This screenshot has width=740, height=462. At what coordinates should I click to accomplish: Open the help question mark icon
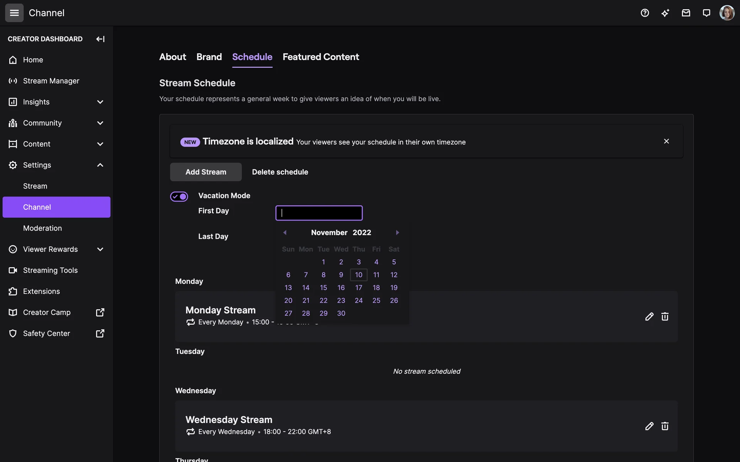tap(645, 13)
